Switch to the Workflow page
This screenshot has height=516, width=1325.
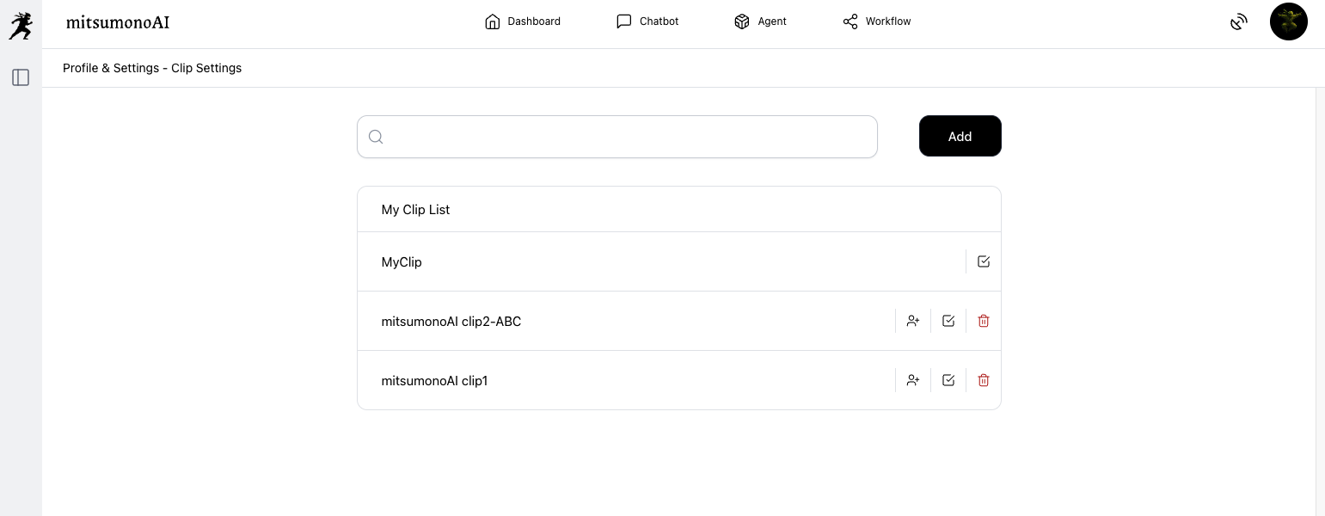pos(876,21)
